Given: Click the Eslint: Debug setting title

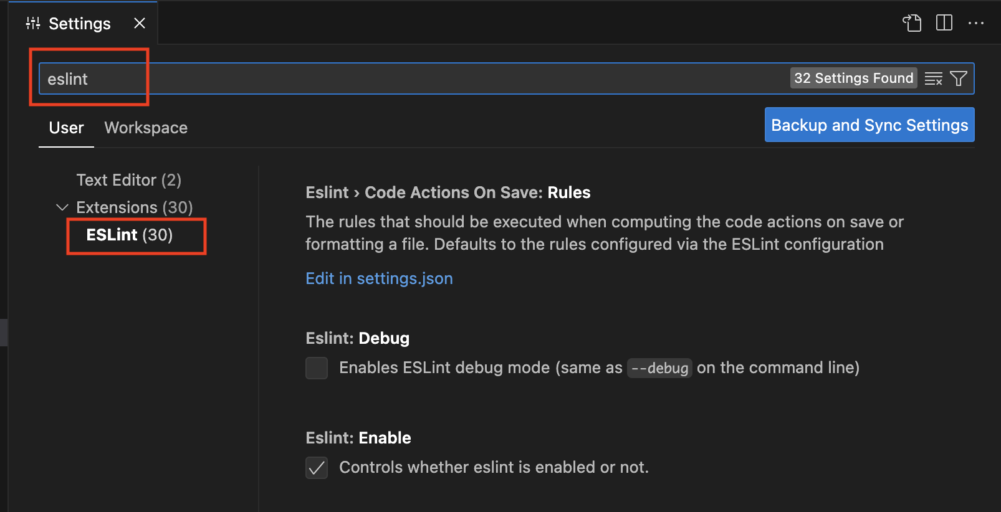Looking at the screenshot, I should click(x=357, y=338).
